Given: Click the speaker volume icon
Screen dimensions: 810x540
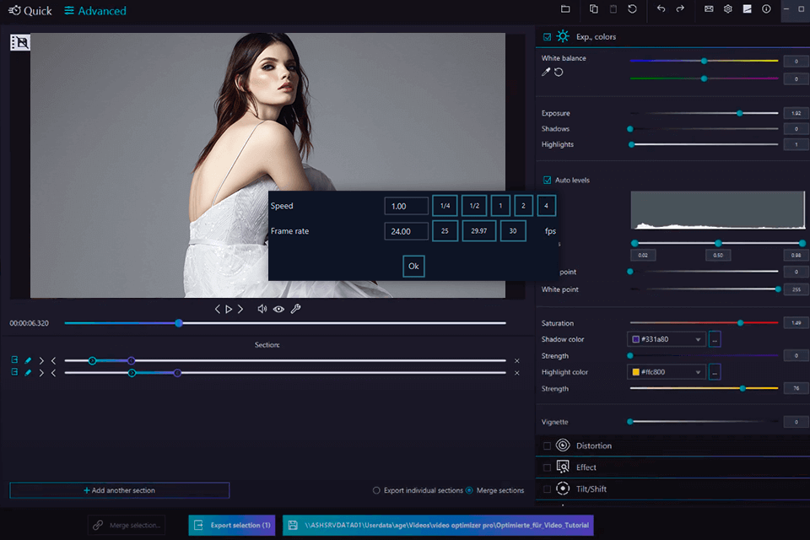Looking at the screenshot, I should [x=262, y=310].
